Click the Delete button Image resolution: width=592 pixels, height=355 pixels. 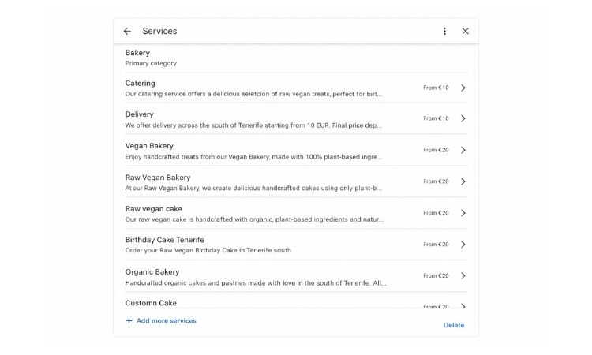tap(454, 325)
